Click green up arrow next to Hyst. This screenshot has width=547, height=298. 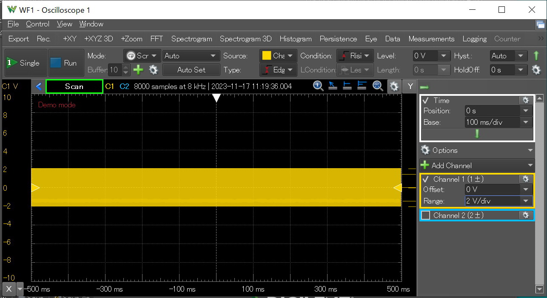(536, 56)
